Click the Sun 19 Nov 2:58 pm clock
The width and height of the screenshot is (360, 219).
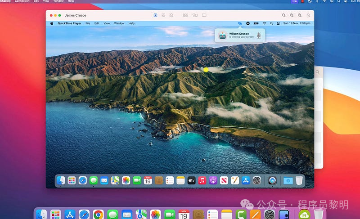tap(297, 23)
